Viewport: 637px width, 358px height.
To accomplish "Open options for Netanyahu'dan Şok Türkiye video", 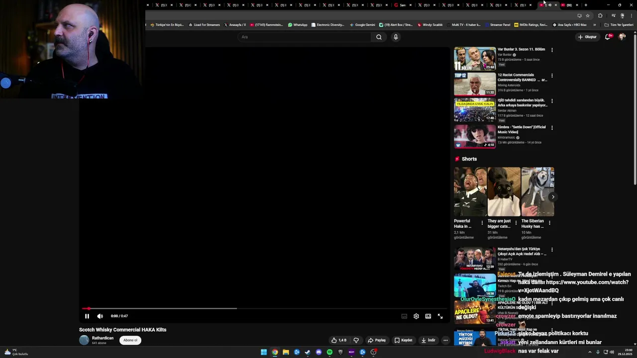I will point(552,250).
